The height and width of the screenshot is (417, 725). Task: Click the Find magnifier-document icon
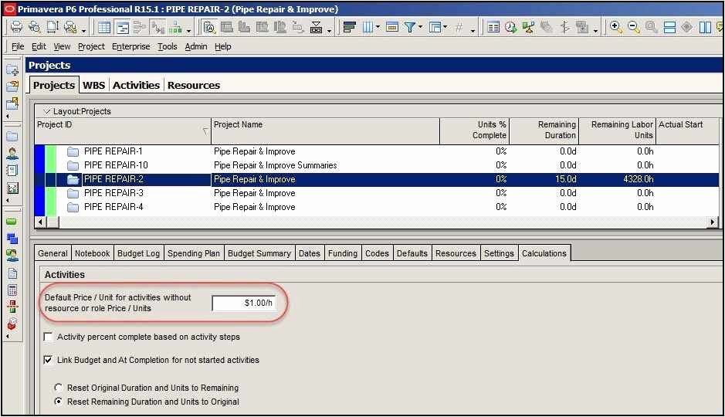tap(209, 27)
